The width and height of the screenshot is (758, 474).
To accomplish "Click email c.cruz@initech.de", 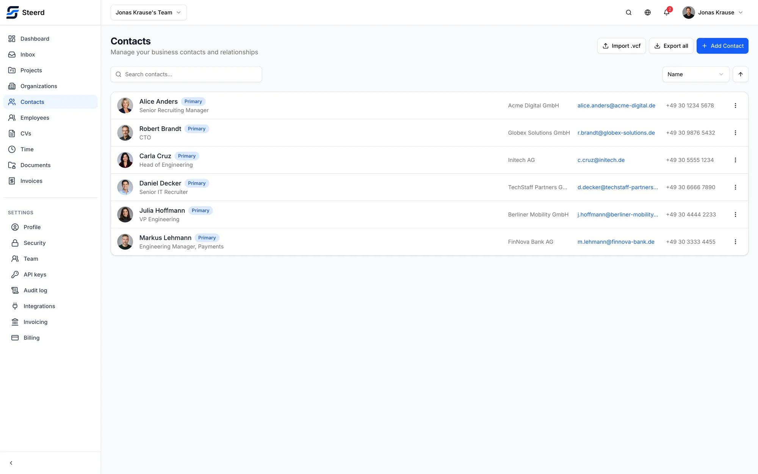I will pyautogui.click(x=601, y=160).
